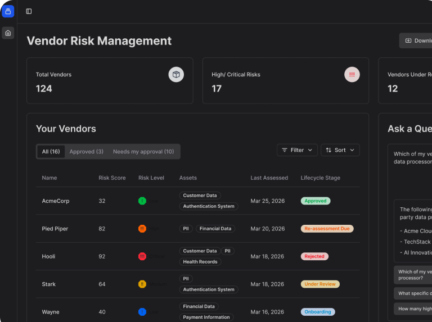Viewport: 432px width, 322px height.
Task: Open the Home icon in sidebar
Action: [8, 33]
